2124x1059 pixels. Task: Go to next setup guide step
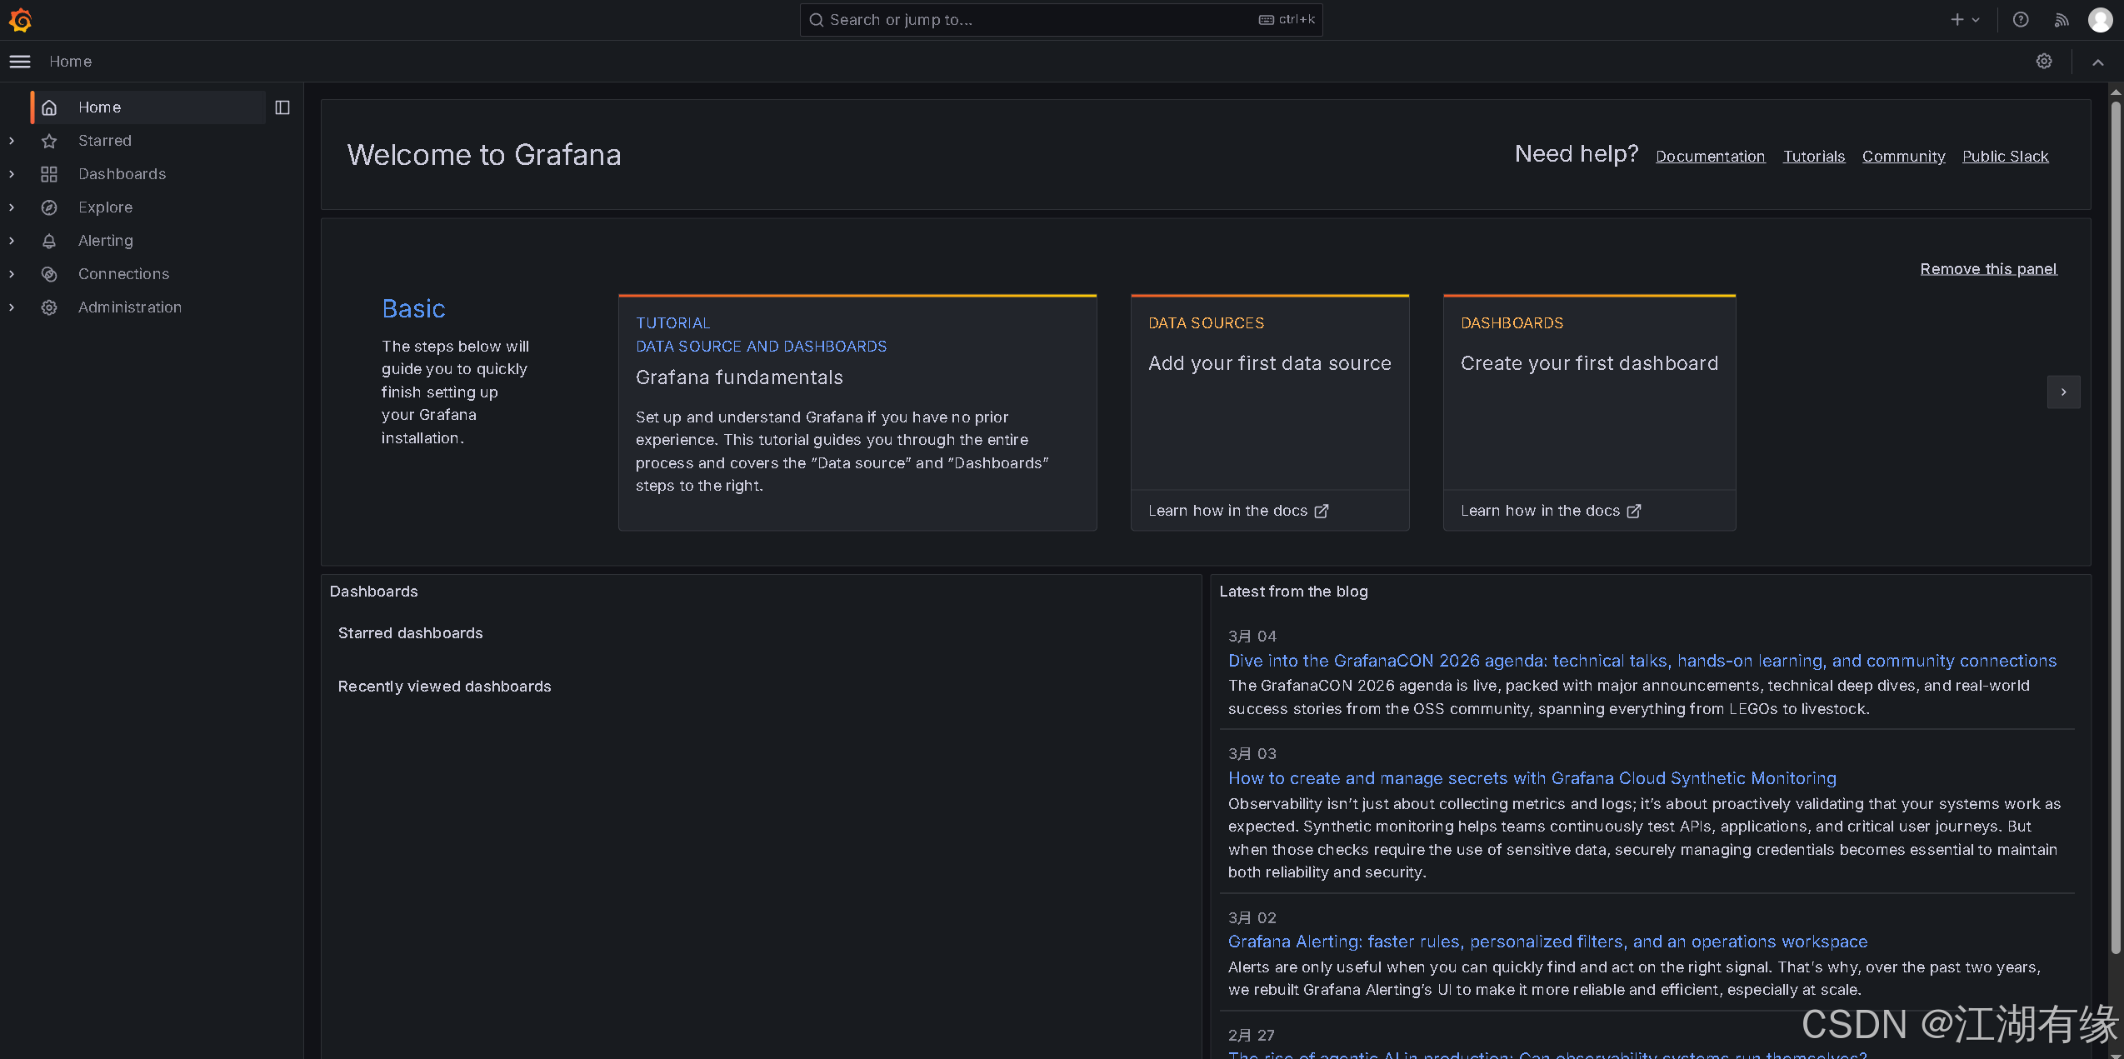(x=2063, y=392)
